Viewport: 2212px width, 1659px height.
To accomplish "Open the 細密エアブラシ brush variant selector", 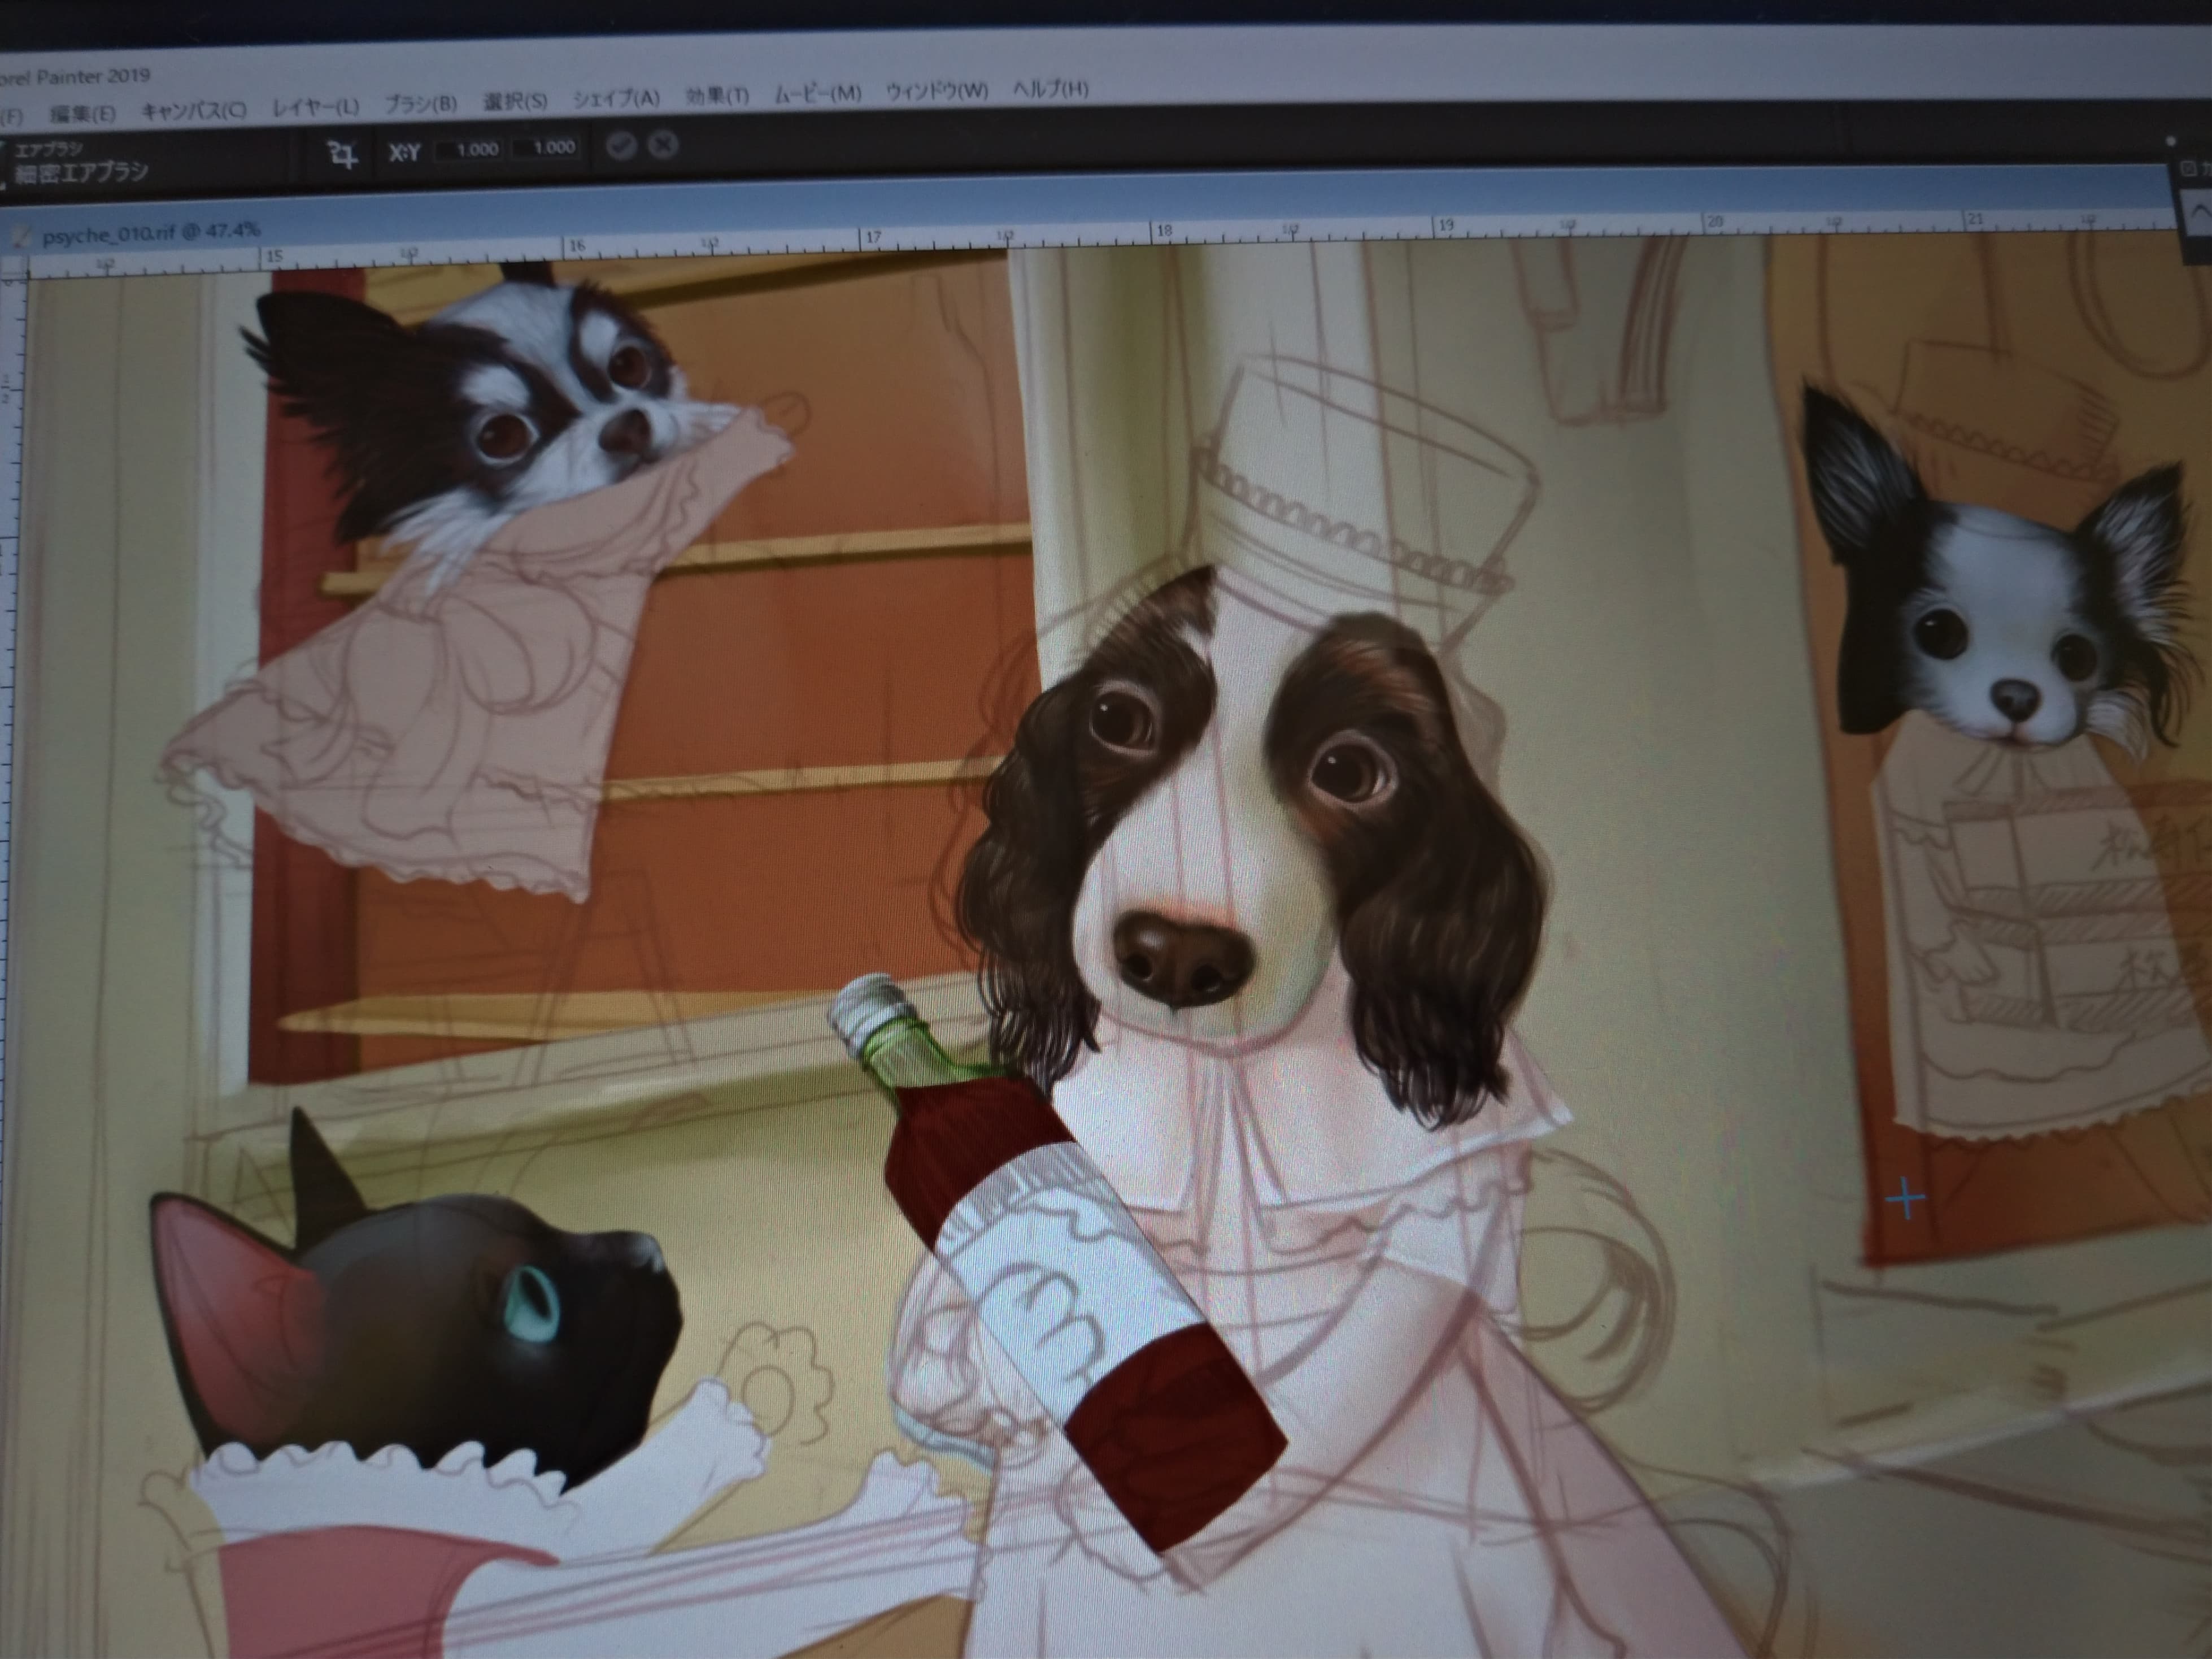I will click(x=81, y=173).
